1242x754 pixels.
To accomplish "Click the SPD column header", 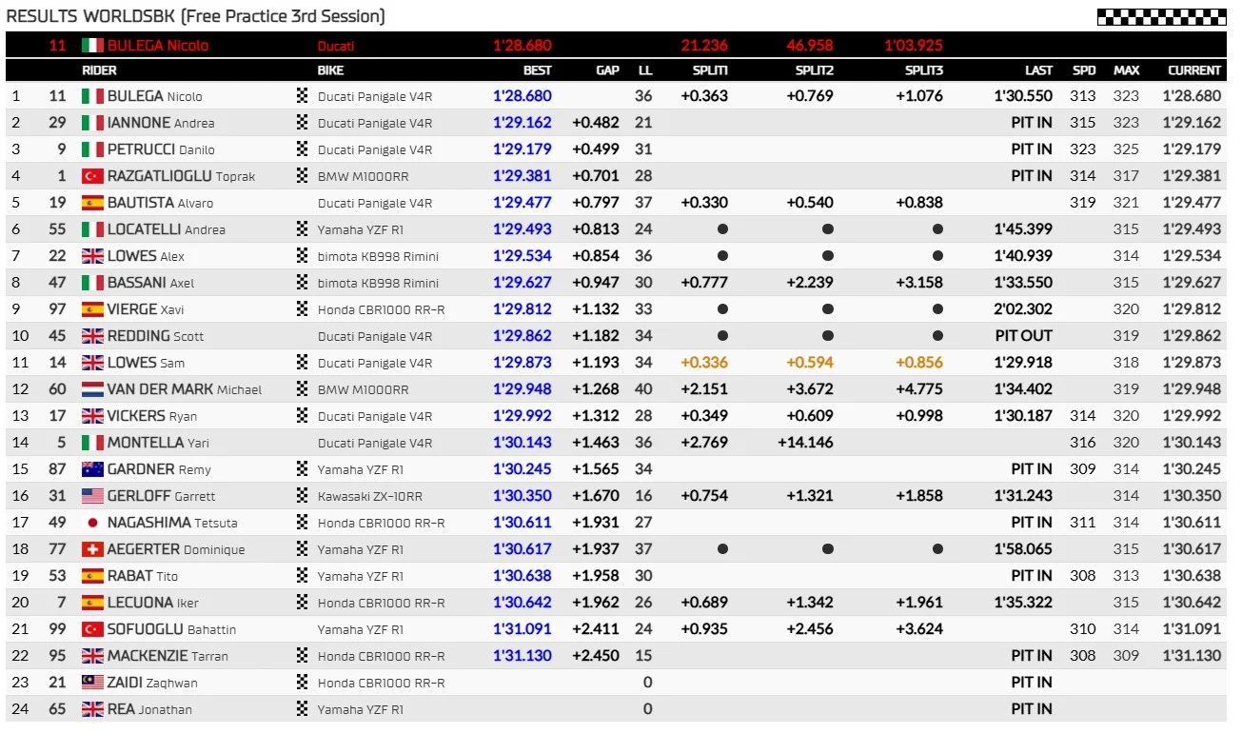I will click(1084, 70).
